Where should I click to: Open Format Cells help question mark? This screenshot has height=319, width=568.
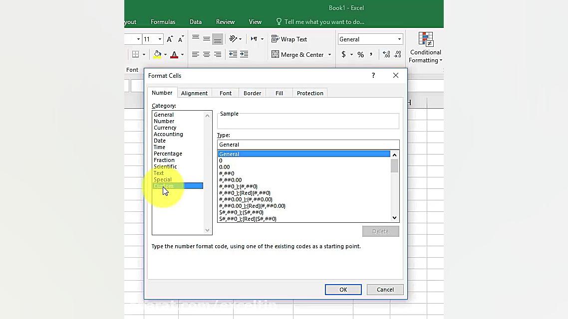pos(373,75)
